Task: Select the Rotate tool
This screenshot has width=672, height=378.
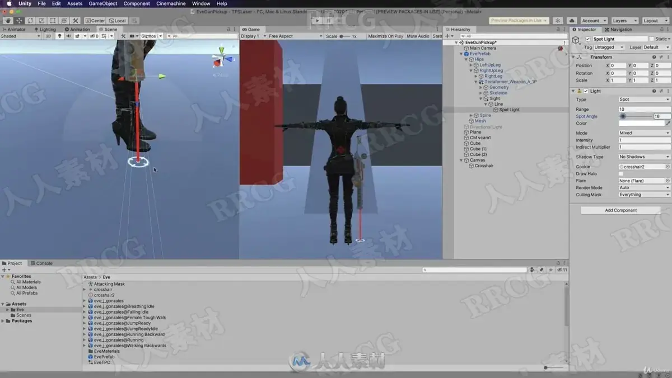Action: click(30, 21)
